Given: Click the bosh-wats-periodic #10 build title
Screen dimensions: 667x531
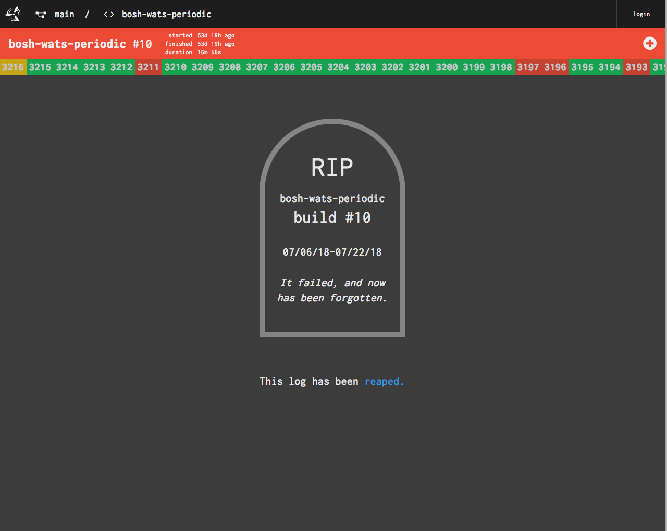Looking at the screenshot, I should coord(80,44).
